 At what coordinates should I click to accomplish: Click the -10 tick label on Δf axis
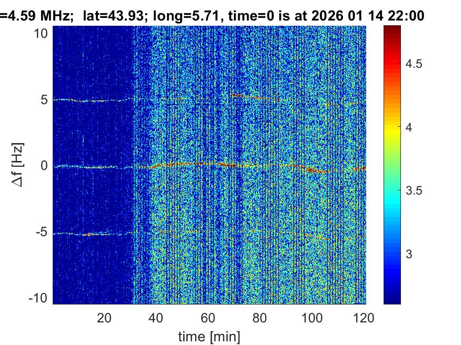click(x=40, y=298)
